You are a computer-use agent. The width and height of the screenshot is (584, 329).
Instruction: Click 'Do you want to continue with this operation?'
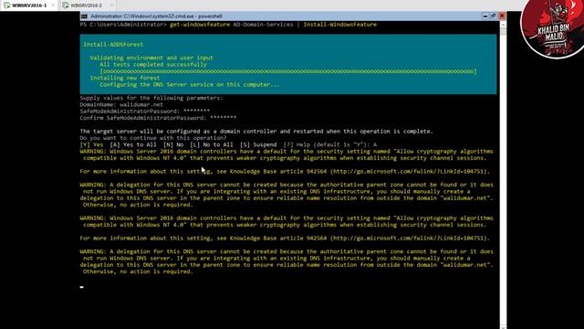[153, 138]
